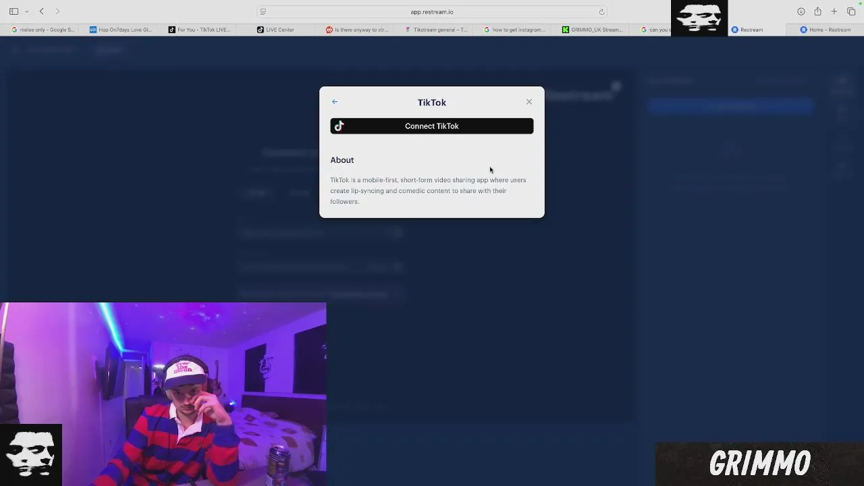Click the 'About' heading in the dialog
This screenshot has height=486, width=864.
pyautogui.click(x=342, y=160)
